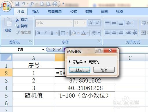Open clipboard pane launcher in 剪贴板
The width and height of the screenshot is (148, 112).
(31, 41)
